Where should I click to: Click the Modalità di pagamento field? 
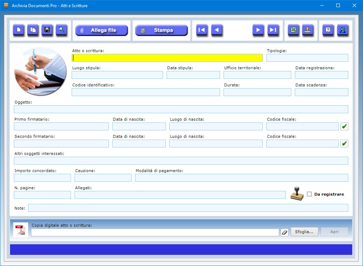[x=242, y=178]
